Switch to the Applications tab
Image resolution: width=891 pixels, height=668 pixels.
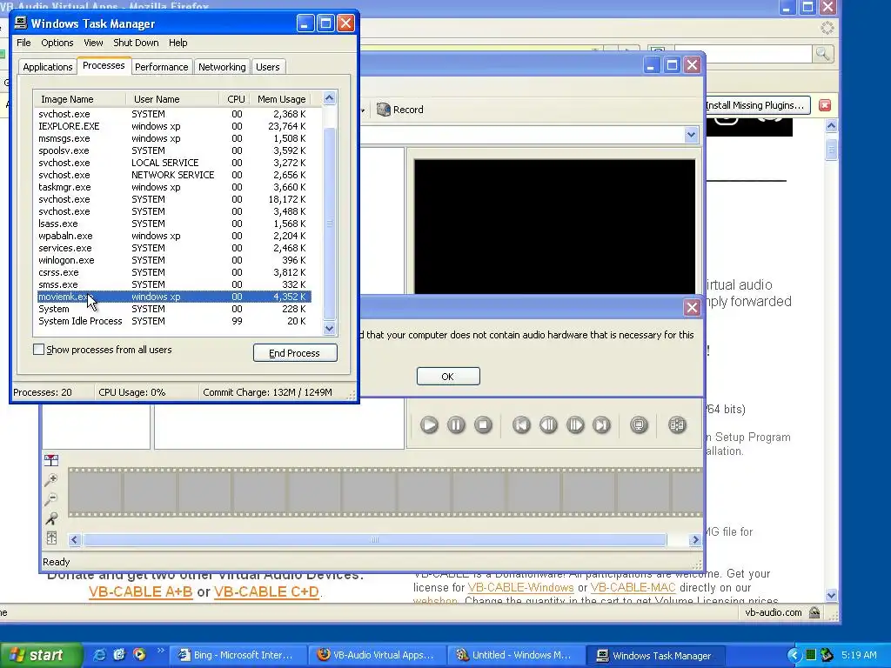(48, 66)
